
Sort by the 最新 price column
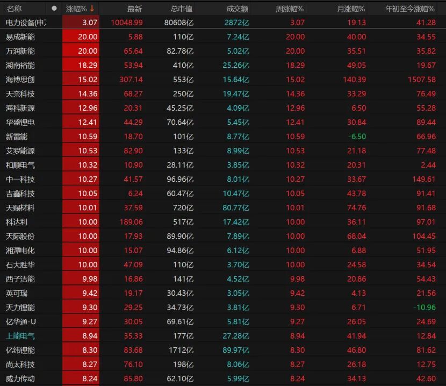click(x=134, y=9)
